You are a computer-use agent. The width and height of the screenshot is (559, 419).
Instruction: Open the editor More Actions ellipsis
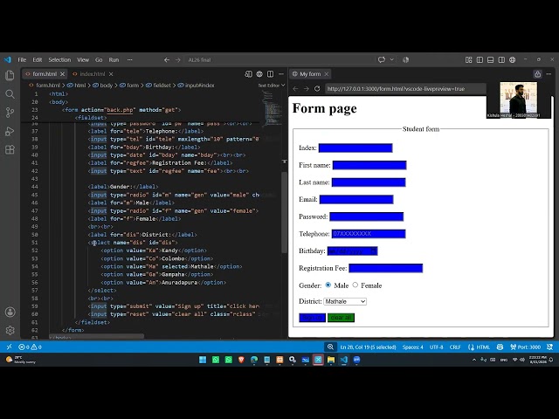(281, 73)
